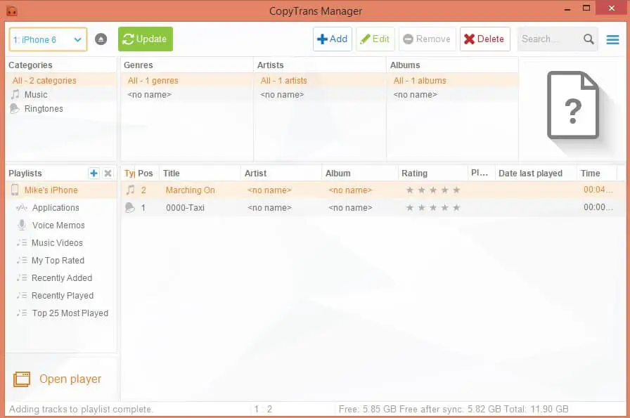This screenshot has height=418, width=630.
Task: Click the Adding tracks to playlist complete status
Action: tap(81, 409)
